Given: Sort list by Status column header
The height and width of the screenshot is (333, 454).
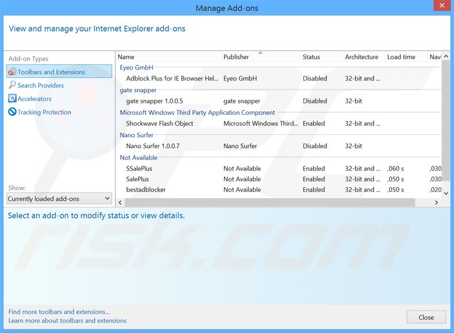Looking at the screenshot, I should (321, 57).
